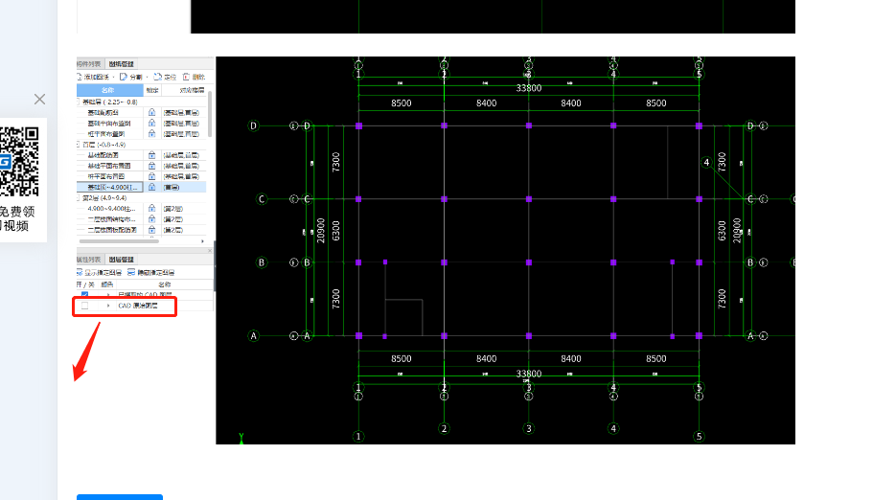
Task: Collapse the 基础层 (-2.25~-0.8) group
Action: click(x=78, y=102)
